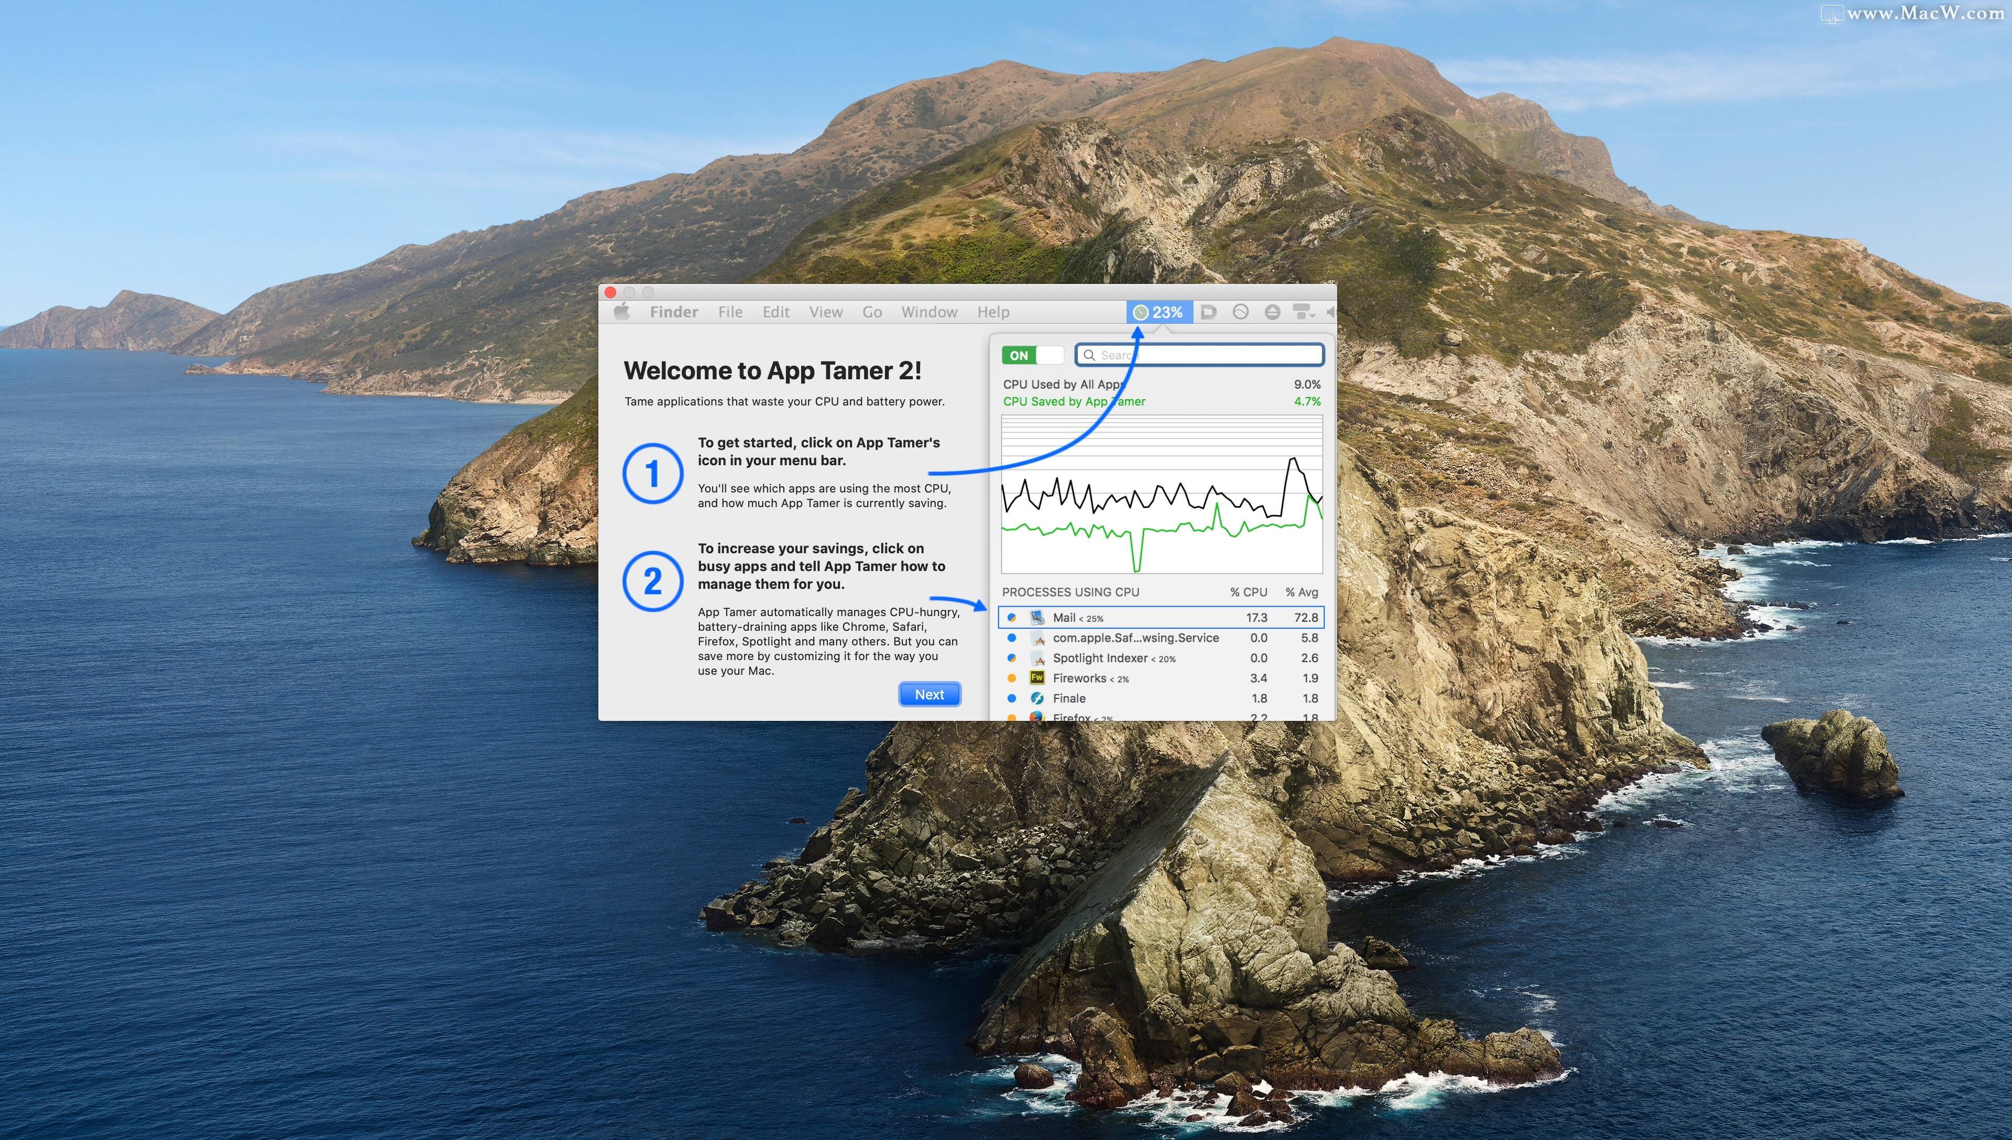The width and height of the screenshot is (2012, 1140).
Task: Click the 'CPU Used by All Apps' label
Action: 1064,385
